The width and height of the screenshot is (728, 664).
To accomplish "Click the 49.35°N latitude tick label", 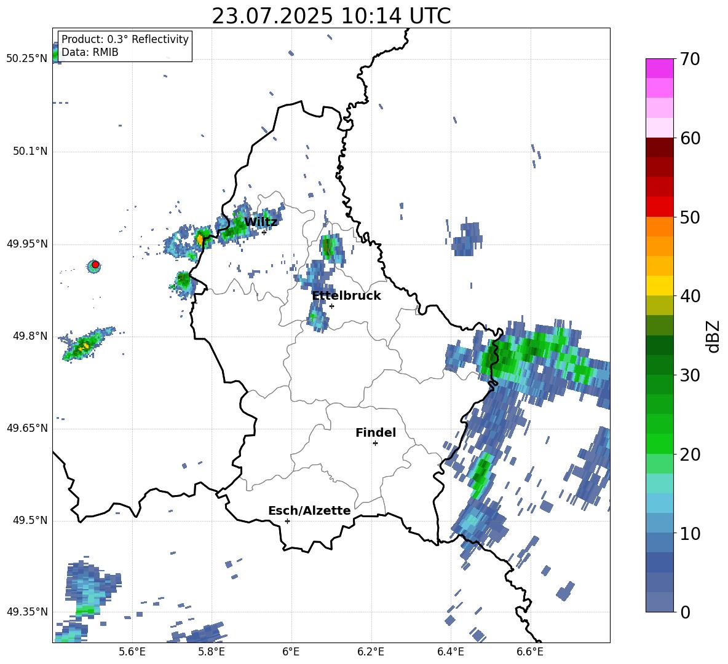I will (27, 612).
